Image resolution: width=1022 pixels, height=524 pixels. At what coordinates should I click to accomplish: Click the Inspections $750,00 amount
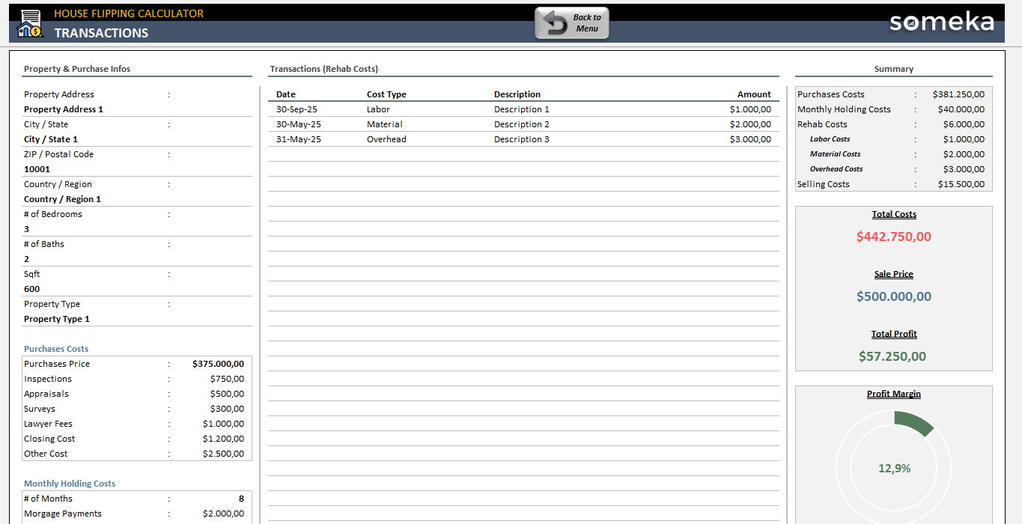(x=227, y=379)
